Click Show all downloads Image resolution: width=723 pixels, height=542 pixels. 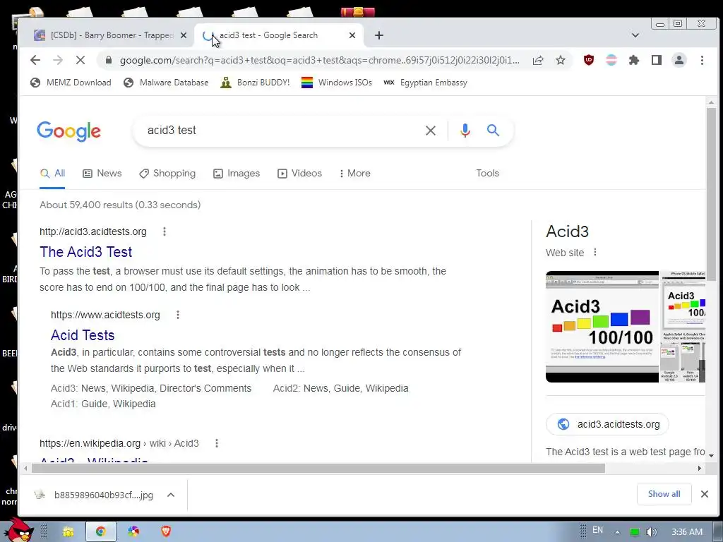664,494
